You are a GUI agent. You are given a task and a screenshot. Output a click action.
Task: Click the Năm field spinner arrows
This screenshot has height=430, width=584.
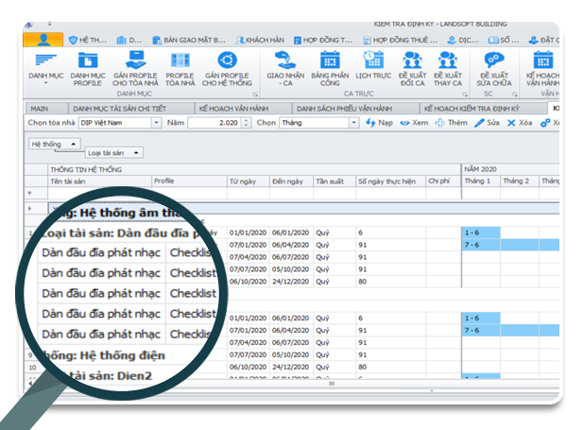pos(246,123)
